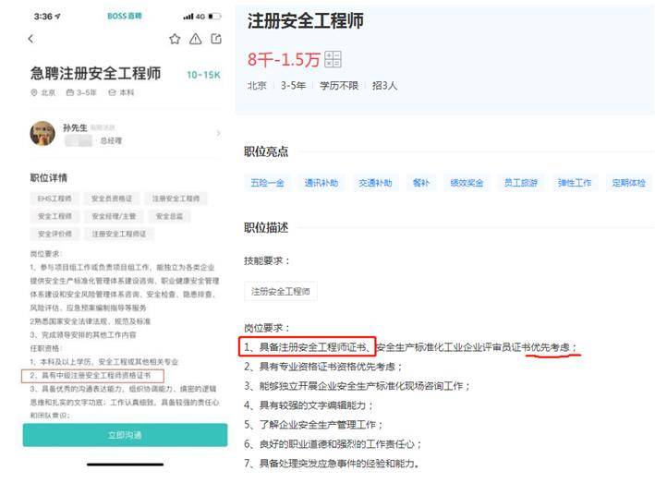Click the 五险一金 benefit tag
This screenshot has height=483, width=655.
point(267,183)
